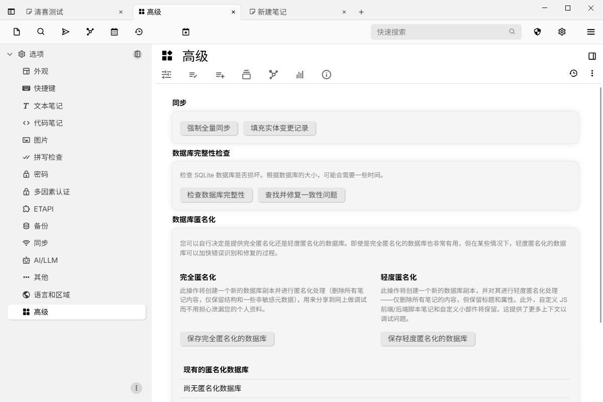
Task: Click 保存完全匿名化的数据库 button
Action: (227, 339)
